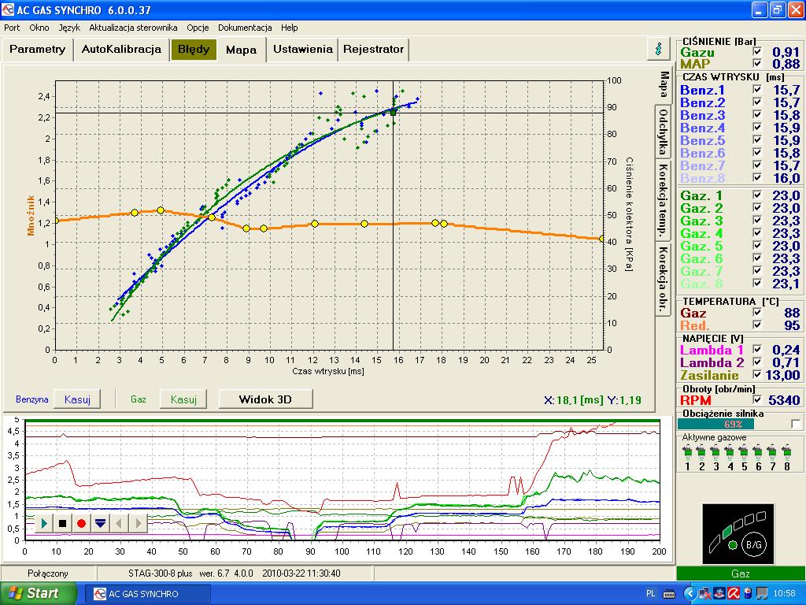
Task: Open the Port menu
Action: (x=12, y=28)
